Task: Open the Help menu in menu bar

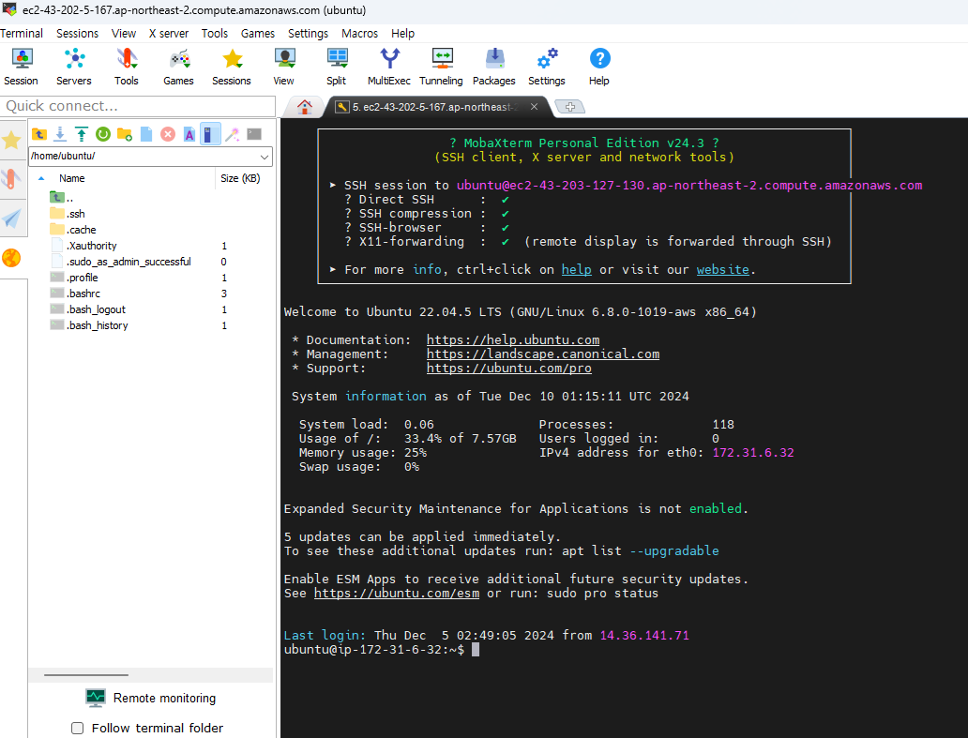Action: (x=402, y=34)
